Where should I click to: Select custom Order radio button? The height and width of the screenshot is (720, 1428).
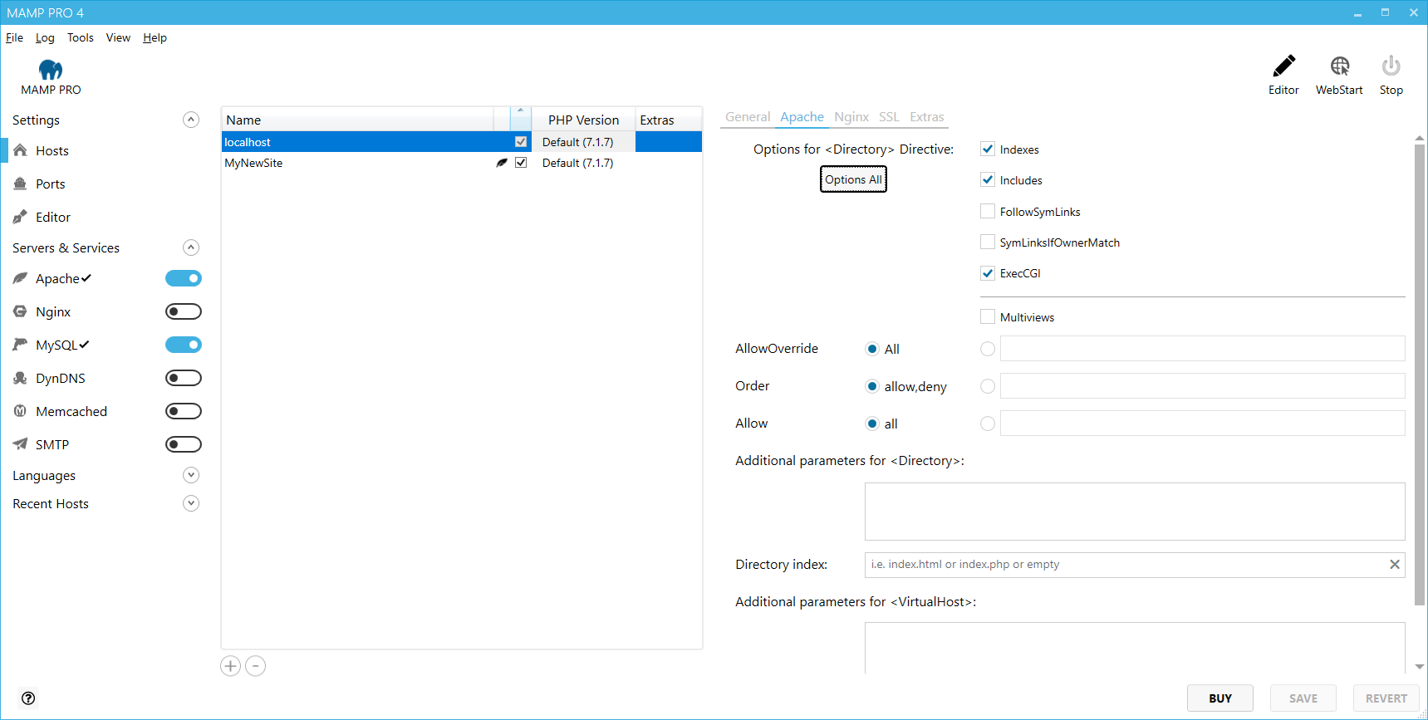(988, 386)
